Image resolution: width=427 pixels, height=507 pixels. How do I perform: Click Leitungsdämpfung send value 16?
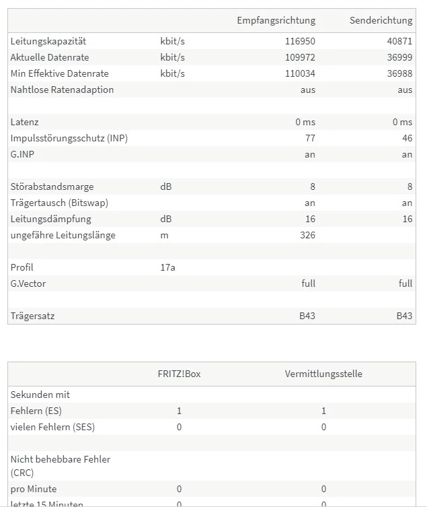(x=407, y=219)
